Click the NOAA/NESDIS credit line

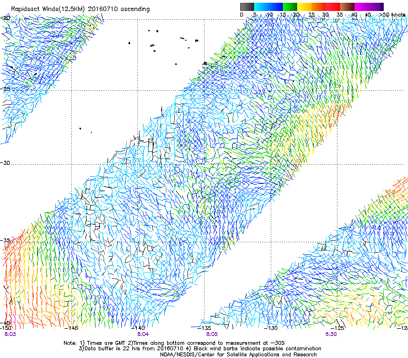click(238, 355)
